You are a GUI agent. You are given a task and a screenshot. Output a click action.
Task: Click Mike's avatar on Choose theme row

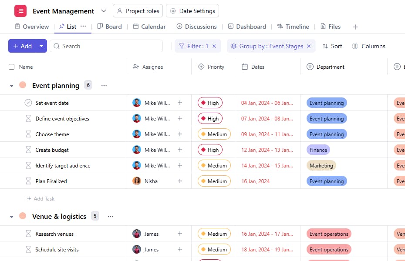(137, 134)
